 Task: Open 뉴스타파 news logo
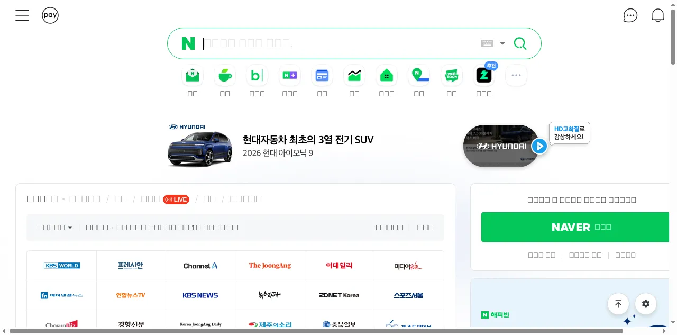point(270,295)
